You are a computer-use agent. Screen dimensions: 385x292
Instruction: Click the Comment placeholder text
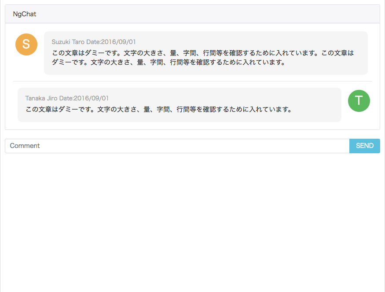[x=25, y=146]
